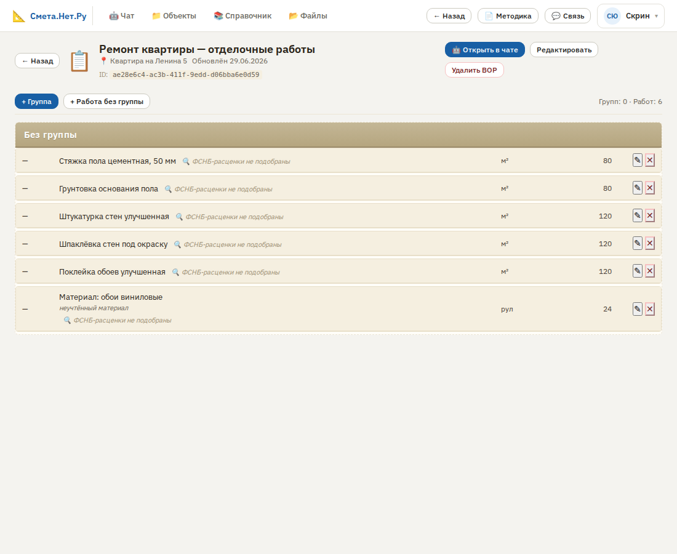Open the Чат tab

(122, 16)
